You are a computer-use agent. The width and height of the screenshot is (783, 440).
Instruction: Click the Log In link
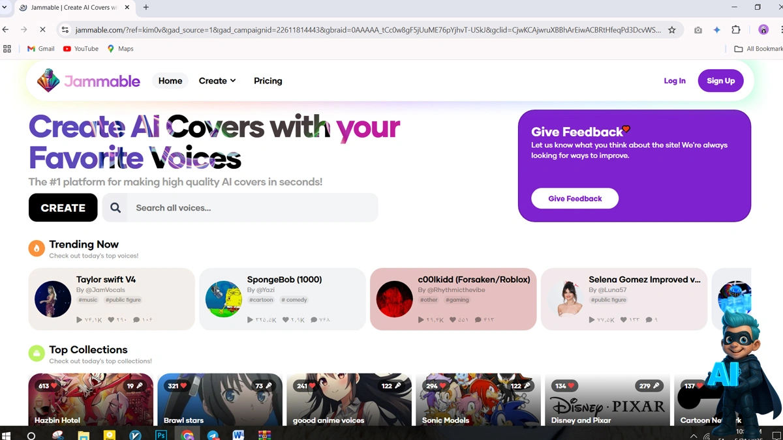pyautogui.click(x=675, y=81)
